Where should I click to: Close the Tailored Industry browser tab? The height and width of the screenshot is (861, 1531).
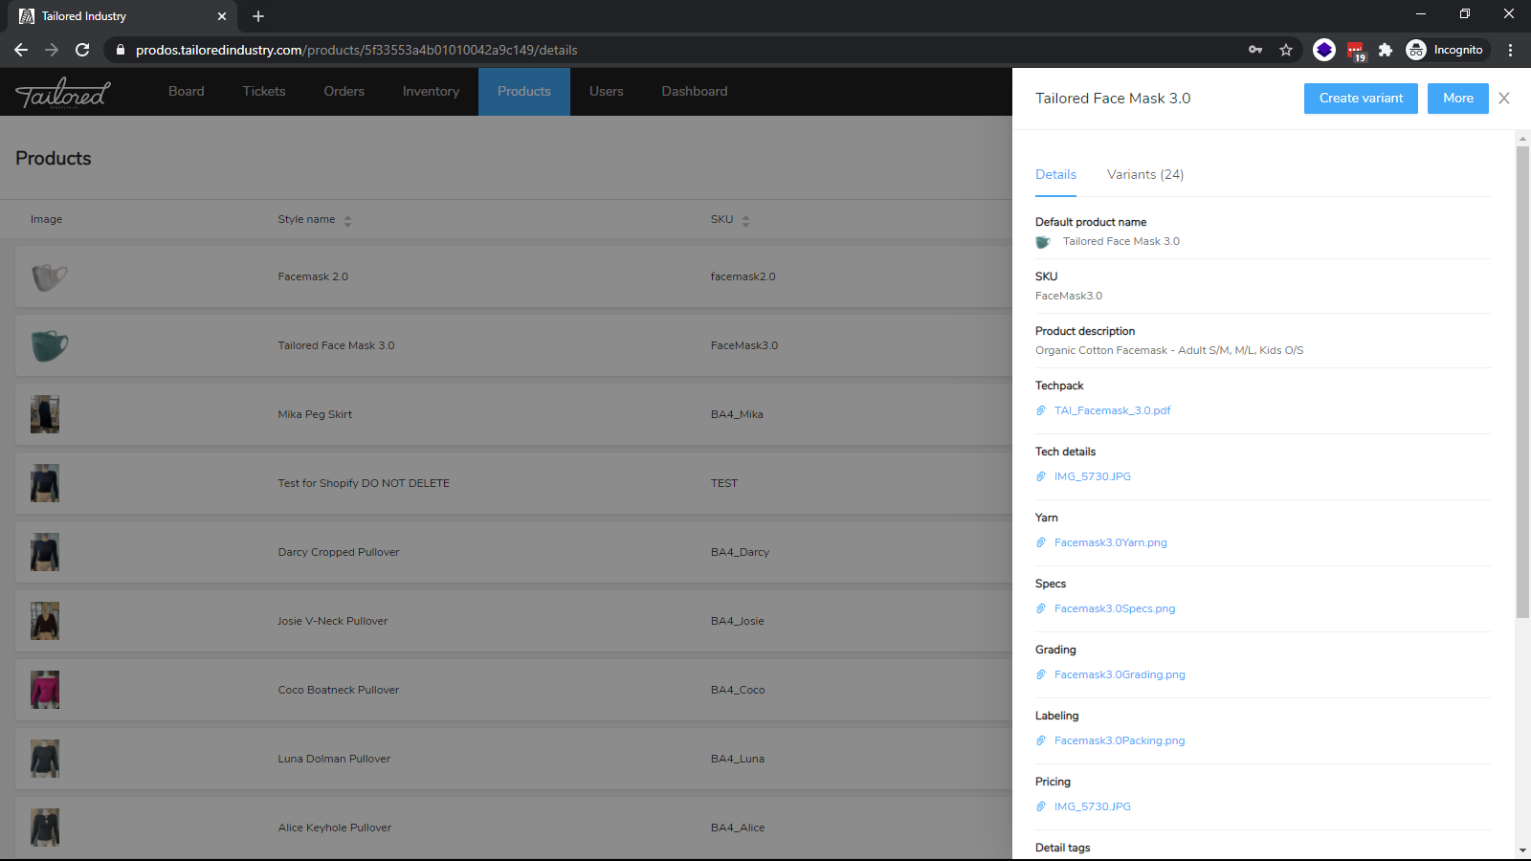[x=222, y=16]
